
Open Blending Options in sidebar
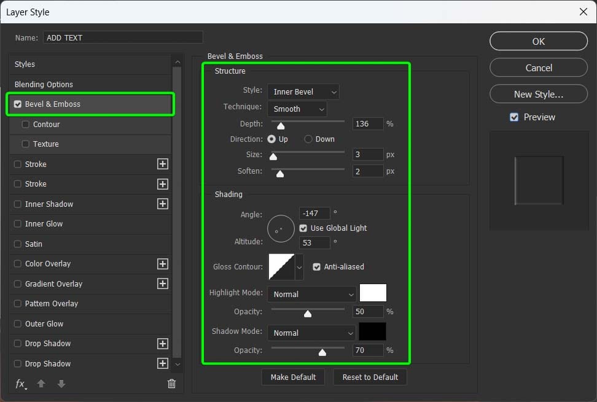click(x=90, y=85)
